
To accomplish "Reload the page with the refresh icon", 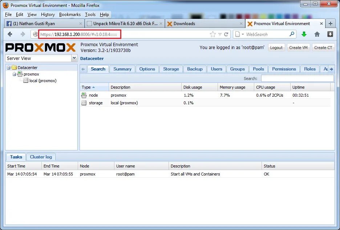I will point(226,34).
